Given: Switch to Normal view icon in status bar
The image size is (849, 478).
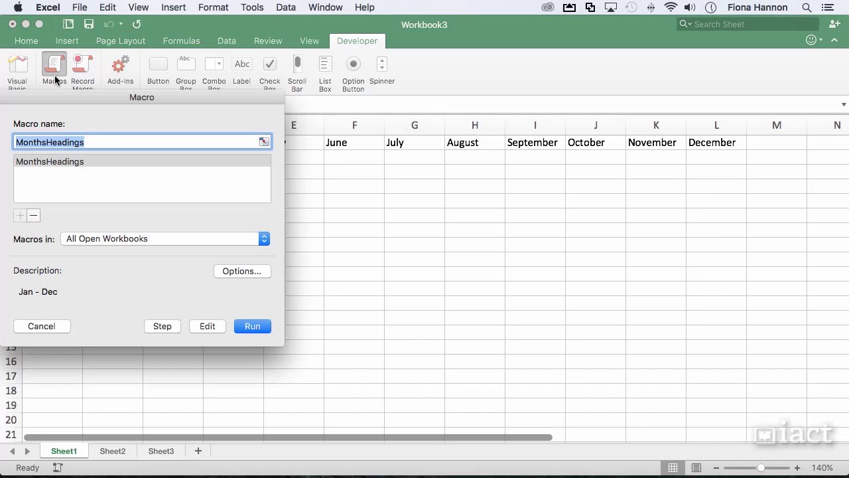Looking at the screenshot, I should tap(673, 467).
